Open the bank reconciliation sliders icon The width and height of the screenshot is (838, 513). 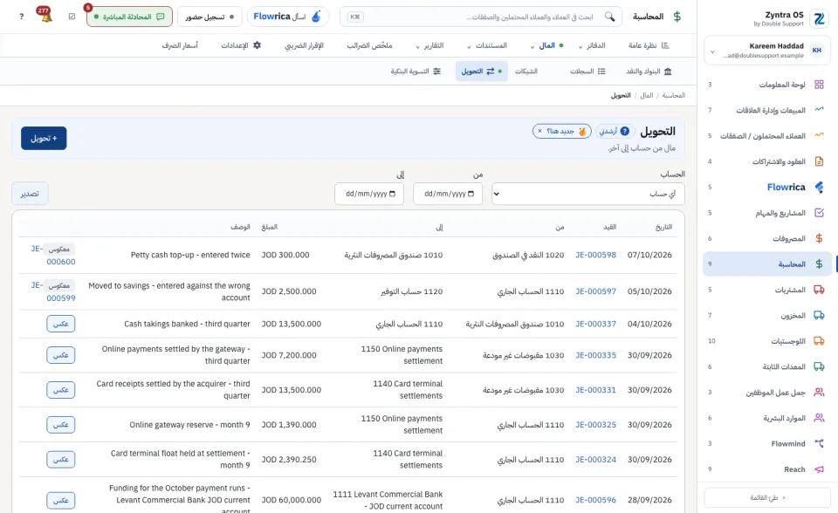(437, 71)
